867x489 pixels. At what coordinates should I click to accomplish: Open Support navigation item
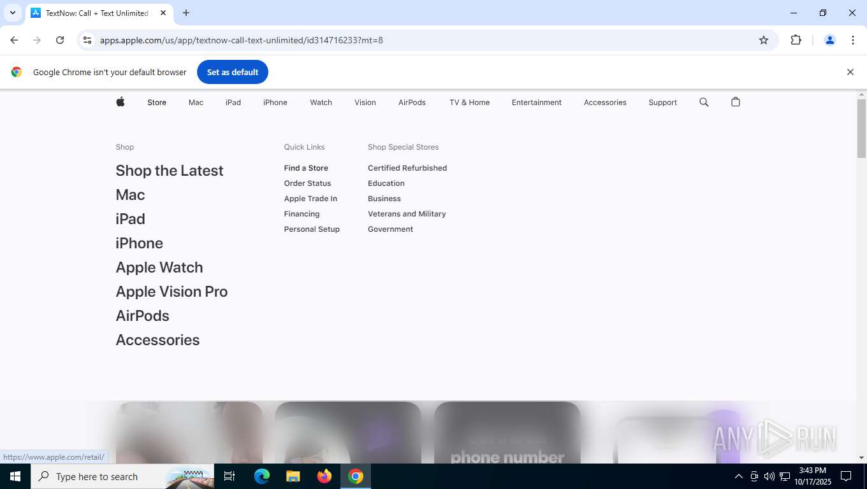pos(662,102)
